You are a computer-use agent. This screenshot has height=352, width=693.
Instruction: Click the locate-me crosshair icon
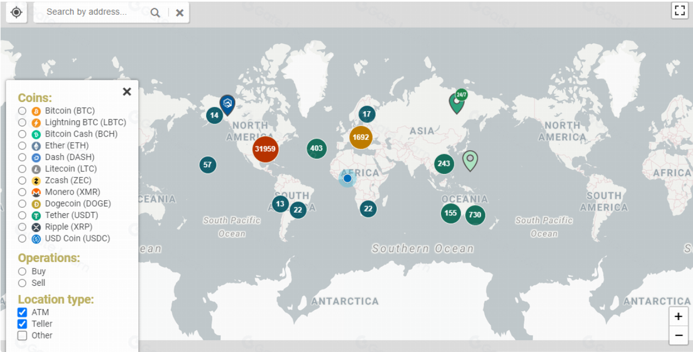(16, 12)
